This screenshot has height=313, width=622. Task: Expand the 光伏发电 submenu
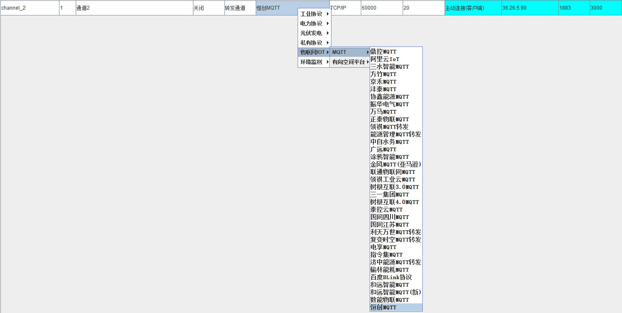point(314,33)
